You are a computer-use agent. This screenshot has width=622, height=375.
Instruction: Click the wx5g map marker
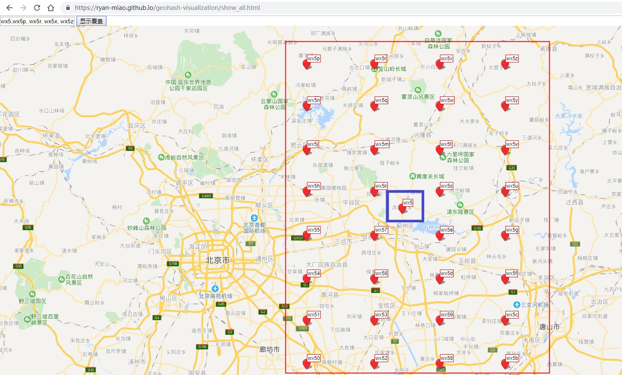505,236
